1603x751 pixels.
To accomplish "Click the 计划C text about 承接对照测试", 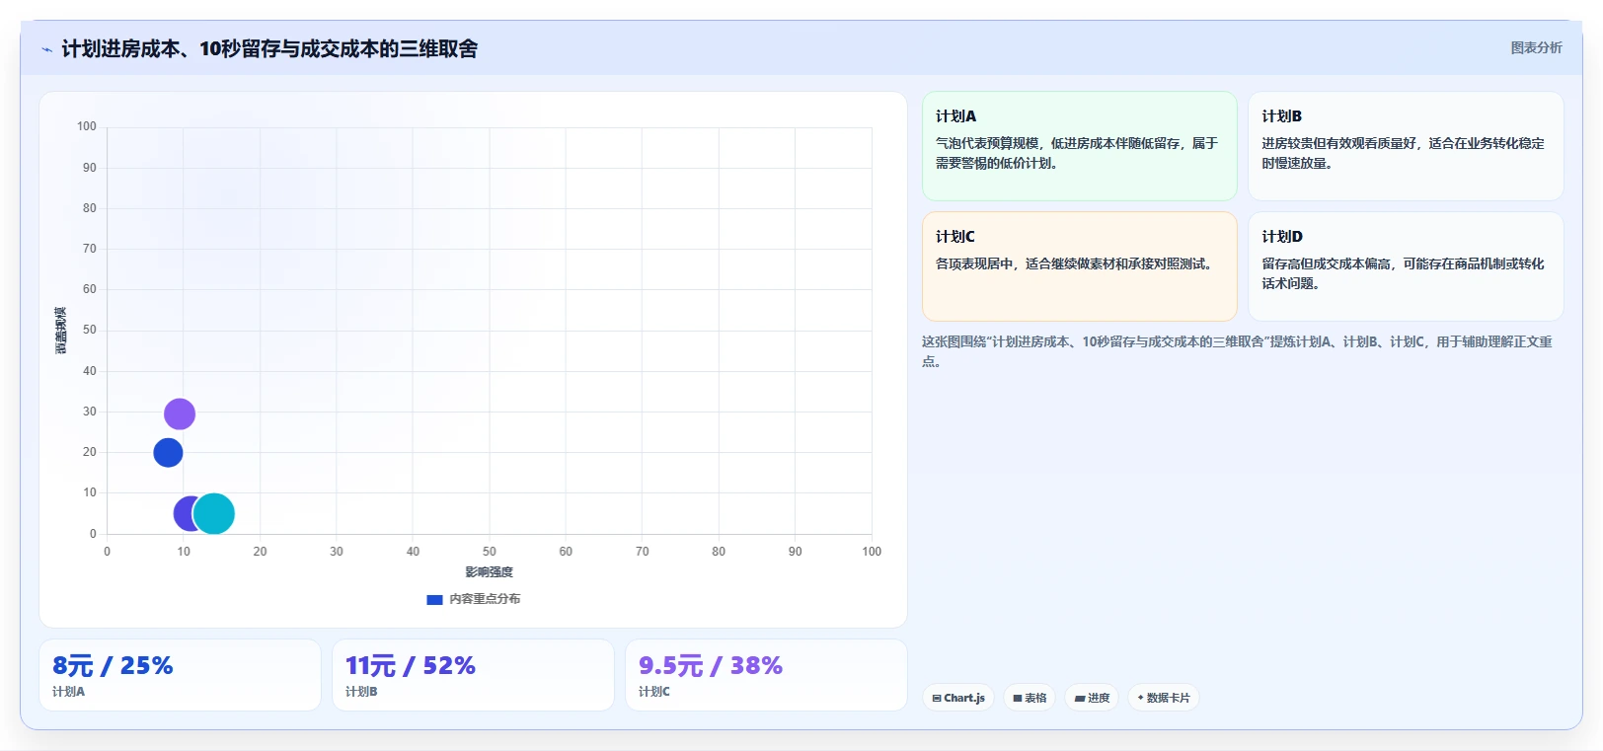I will pos(1074,264).
